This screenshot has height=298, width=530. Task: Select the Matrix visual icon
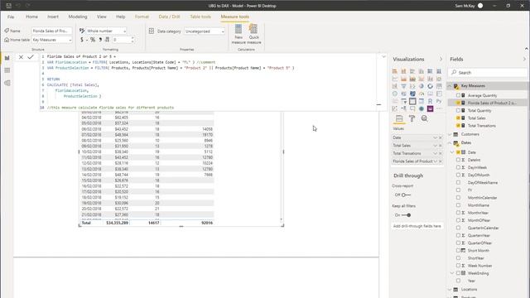coord(422,101)
